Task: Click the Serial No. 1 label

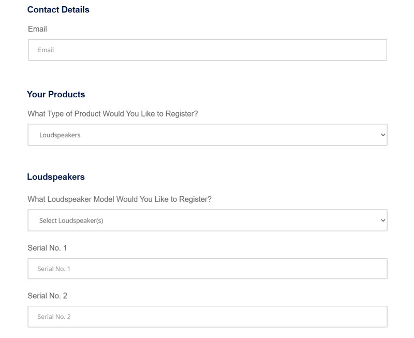Action: [x=47, y=248]
